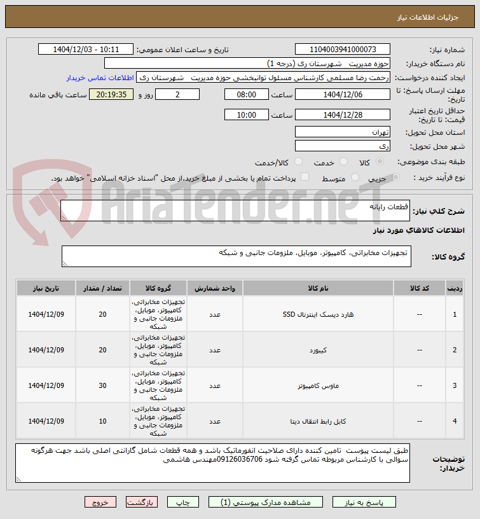480x519 pixels.
Task: Click the 08:00 deadline time field
Action: point(247,94)
